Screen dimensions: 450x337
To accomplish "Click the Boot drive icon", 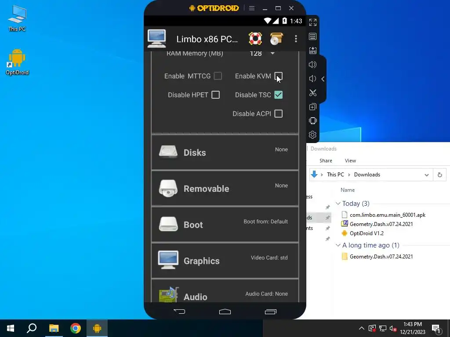I will (168, 224).
